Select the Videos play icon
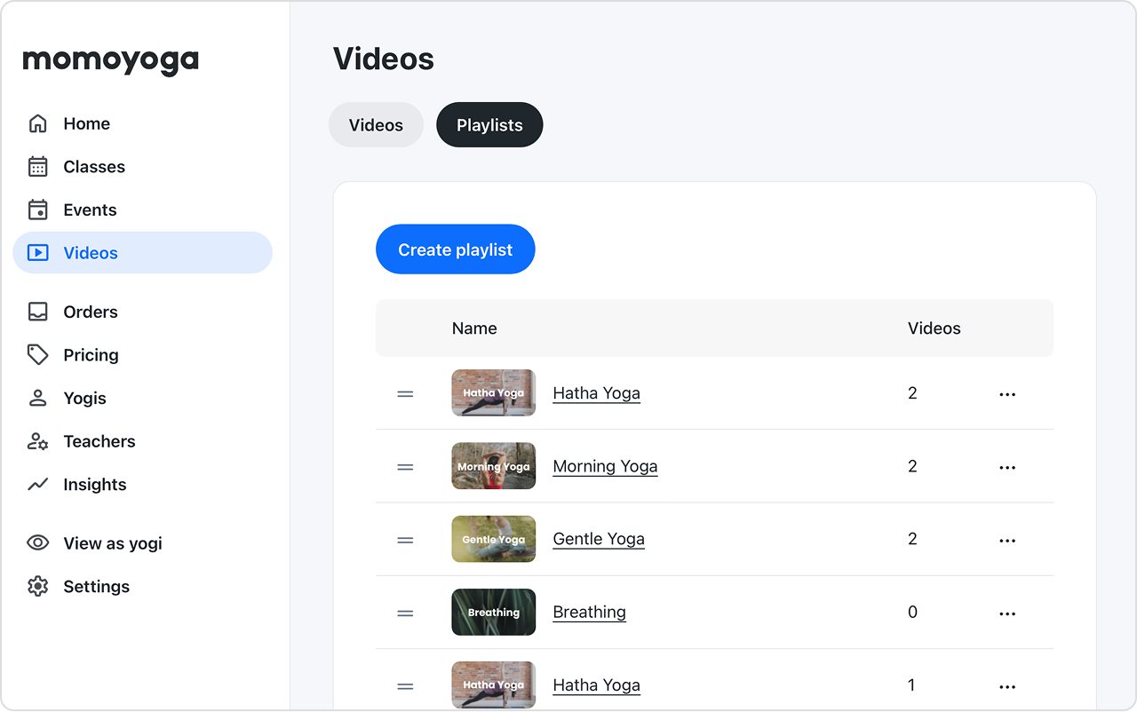Image resolution: width=1137 pixels, height=712 pixels. (36, 252)
